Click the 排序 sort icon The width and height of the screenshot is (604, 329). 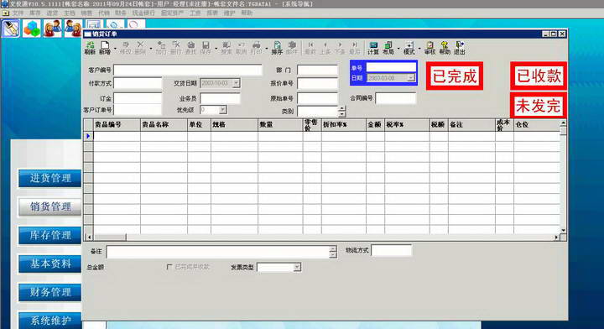point(277,48)
